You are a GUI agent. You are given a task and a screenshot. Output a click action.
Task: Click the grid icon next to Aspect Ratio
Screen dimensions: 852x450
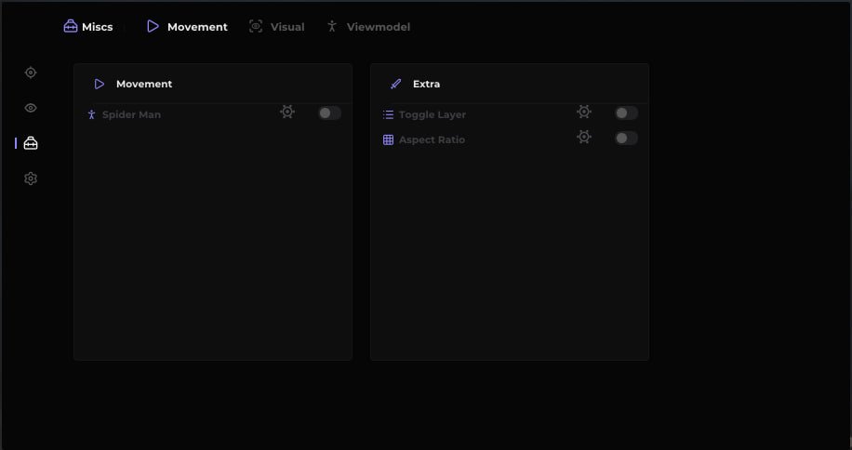coord(388,140)
